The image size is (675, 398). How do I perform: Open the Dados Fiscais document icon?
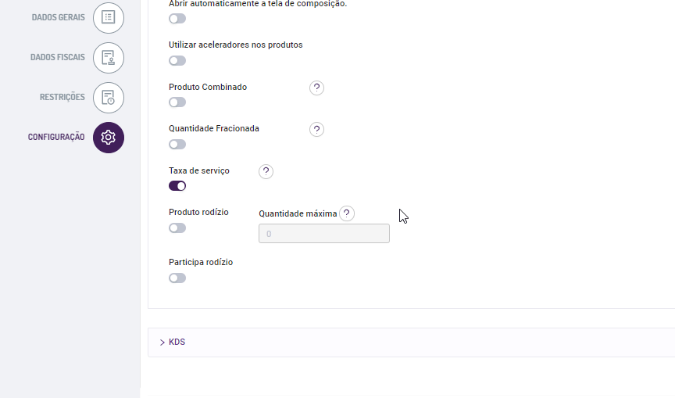[x=109, y=58]
